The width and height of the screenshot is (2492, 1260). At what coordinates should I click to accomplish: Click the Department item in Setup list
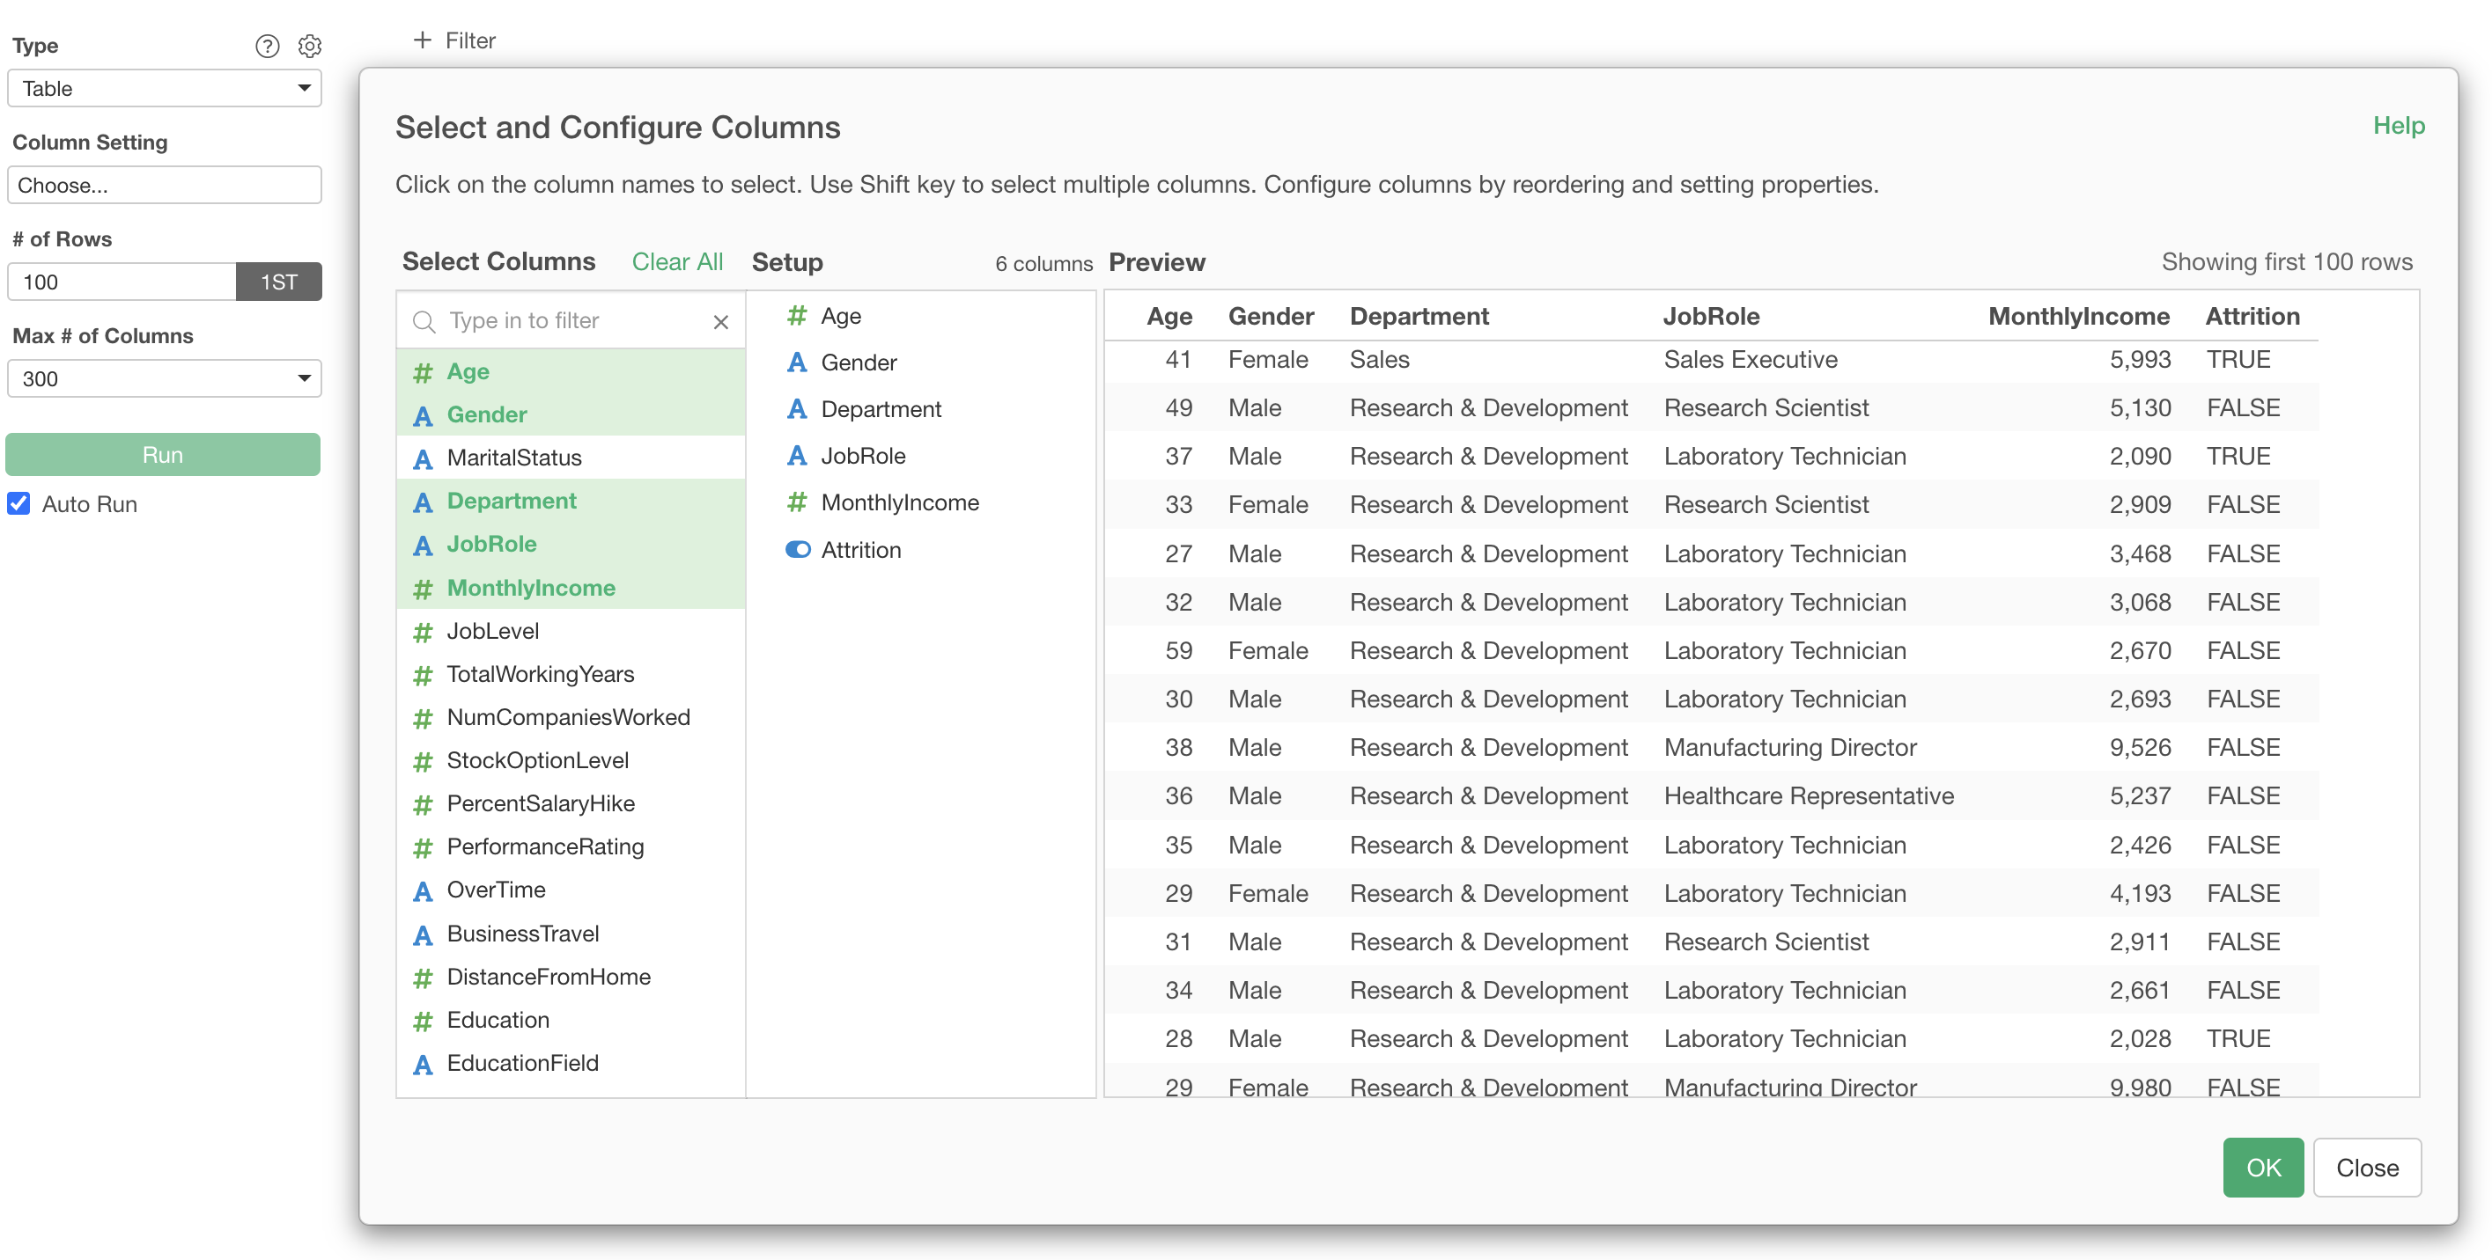(881, 409)
